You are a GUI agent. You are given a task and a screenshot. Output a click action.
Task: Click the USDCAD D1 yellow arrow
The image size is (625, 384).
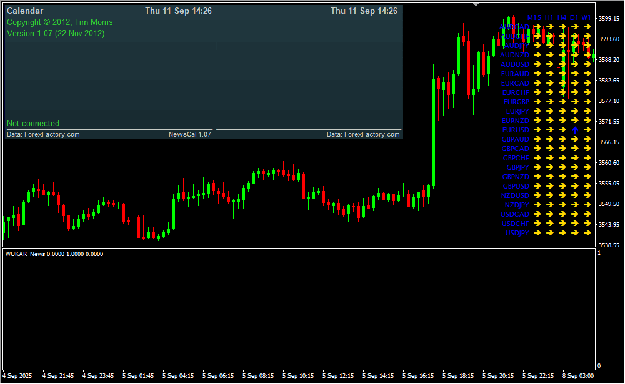pyautogui.click(x=574, y=214)
